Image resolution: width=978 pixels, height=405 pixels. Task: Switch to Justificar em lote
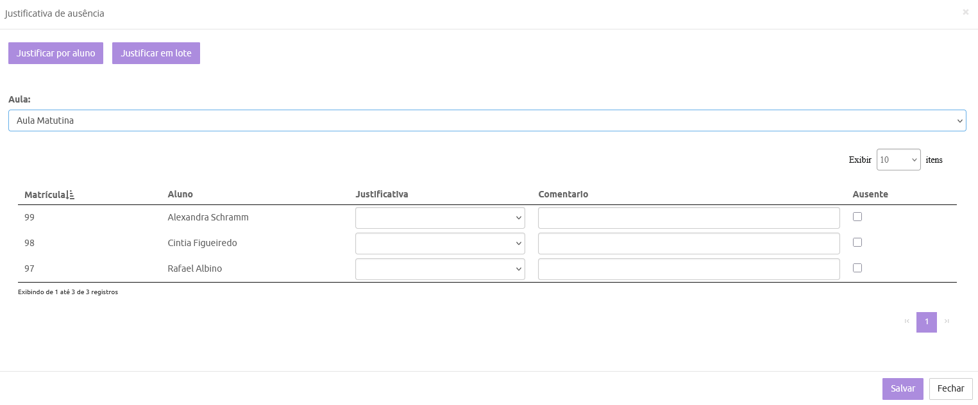pos(156,53)
